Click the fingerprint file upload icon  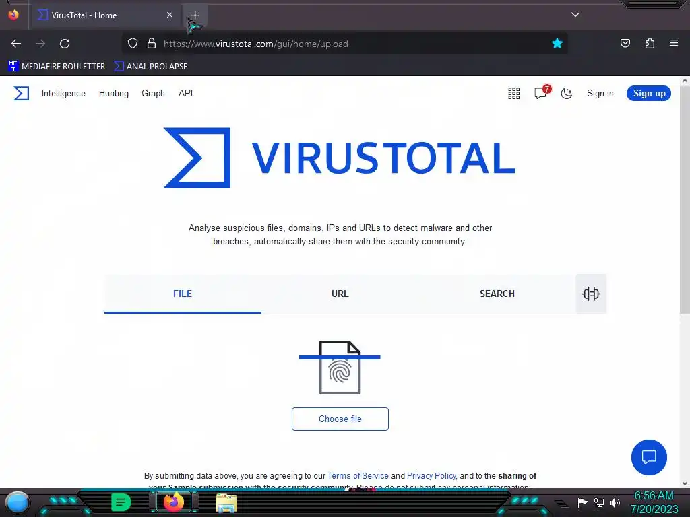coord(340,367)
